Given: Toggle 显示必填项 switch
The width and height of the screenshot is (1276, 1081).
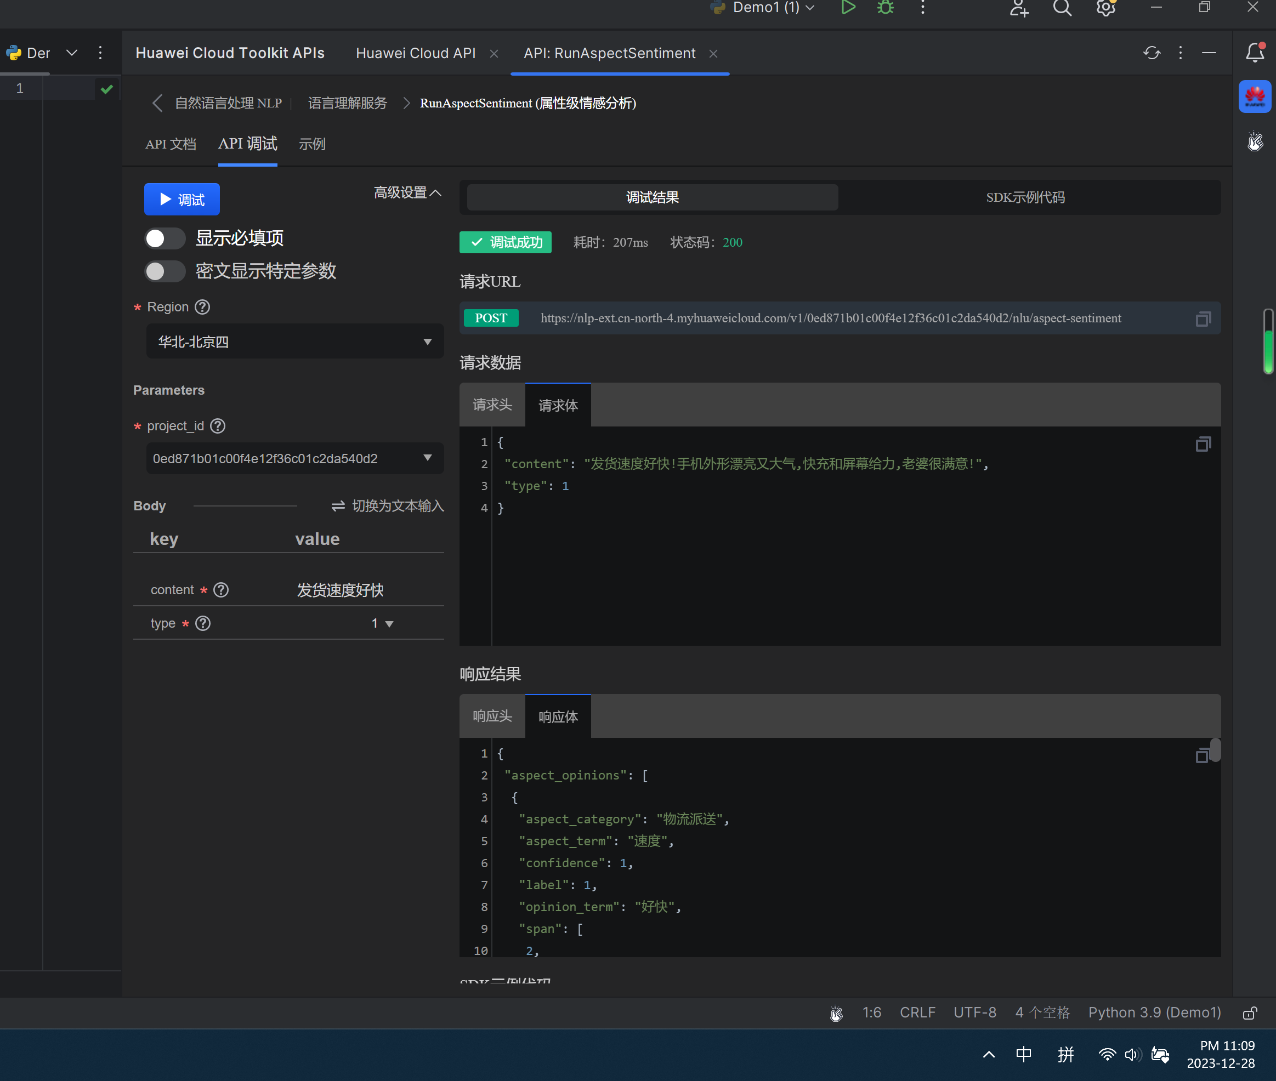Looking at the screenshot, I should pyautogui.click(x=165, y=238).
